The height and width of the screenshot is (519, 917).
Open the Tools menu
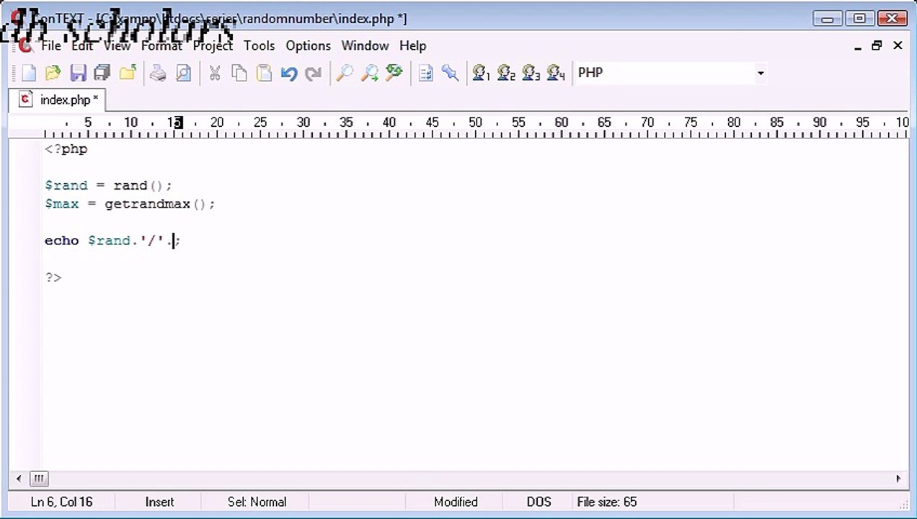pyautogui.click(x=259, y=45)
